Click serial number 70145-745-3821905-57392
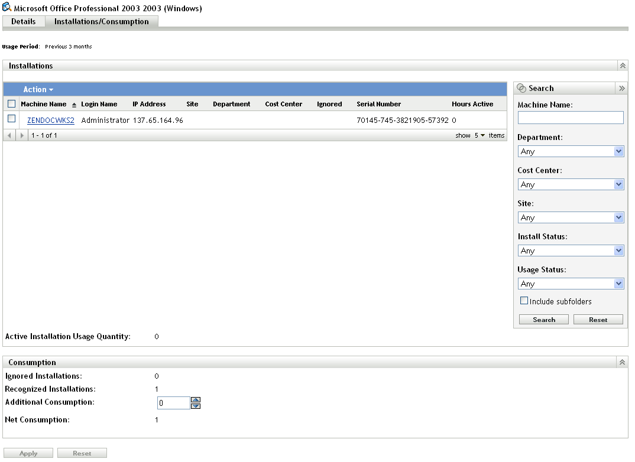 (x=403, y=120)
